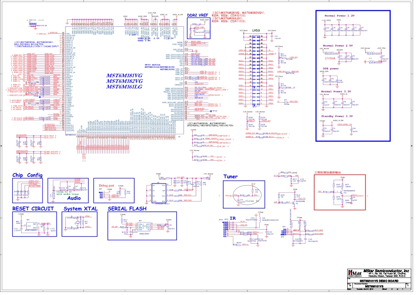Select the SERIAL FLASH heading

click(130, 209)
